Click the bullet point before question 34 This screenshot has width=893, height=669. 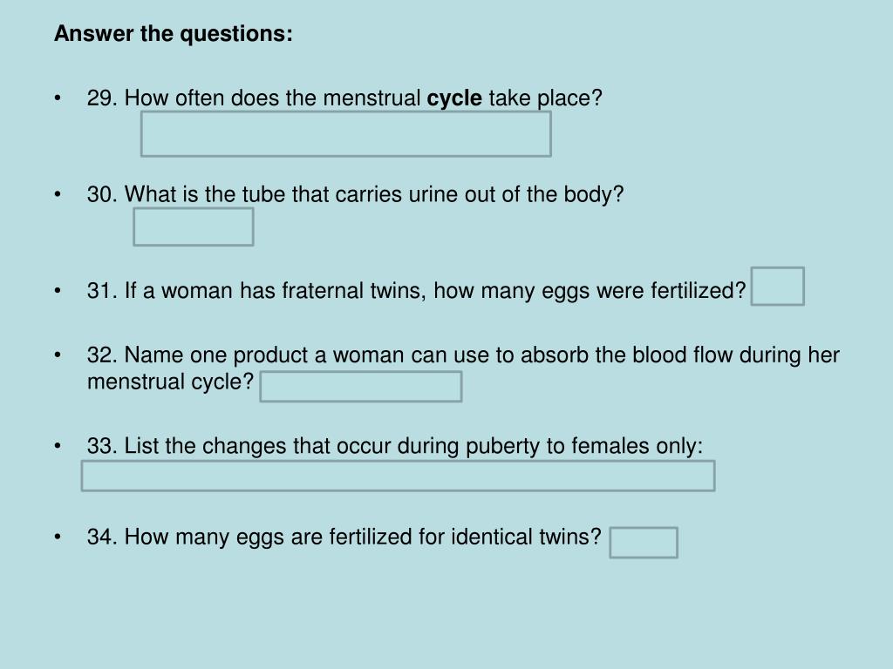click(58, 537)
